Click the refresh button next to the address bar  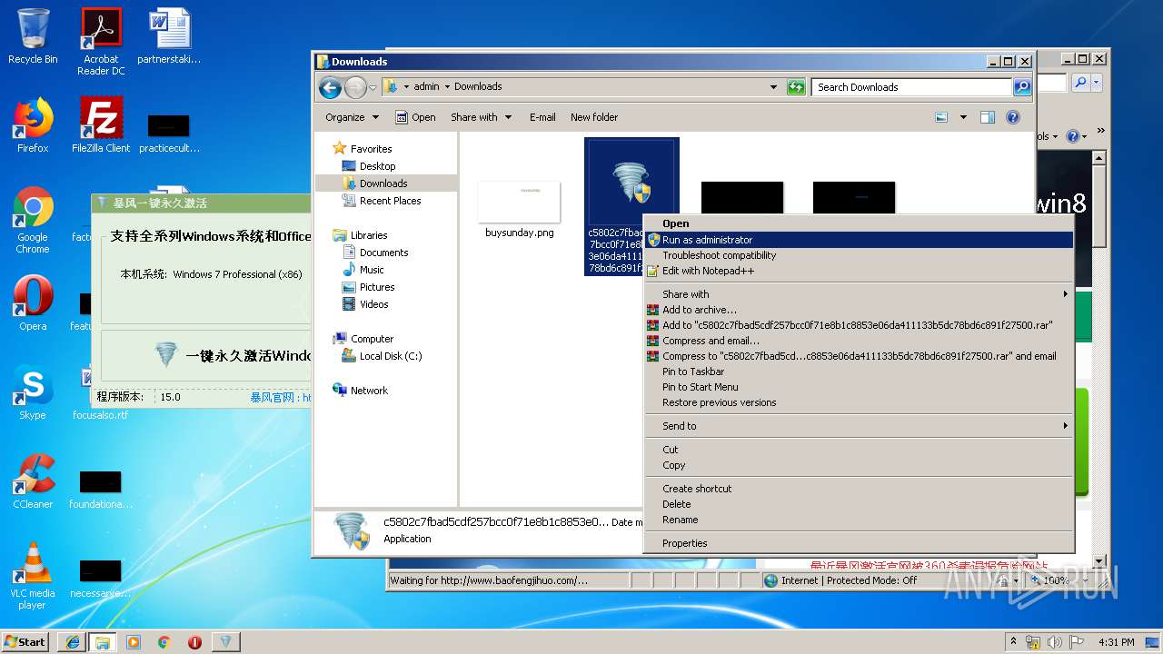pos(796,87)
